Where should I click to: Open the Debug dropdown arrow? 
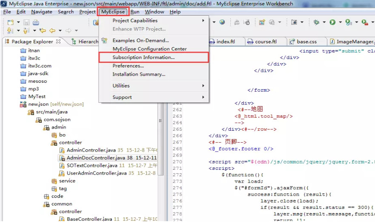(324, 22)
